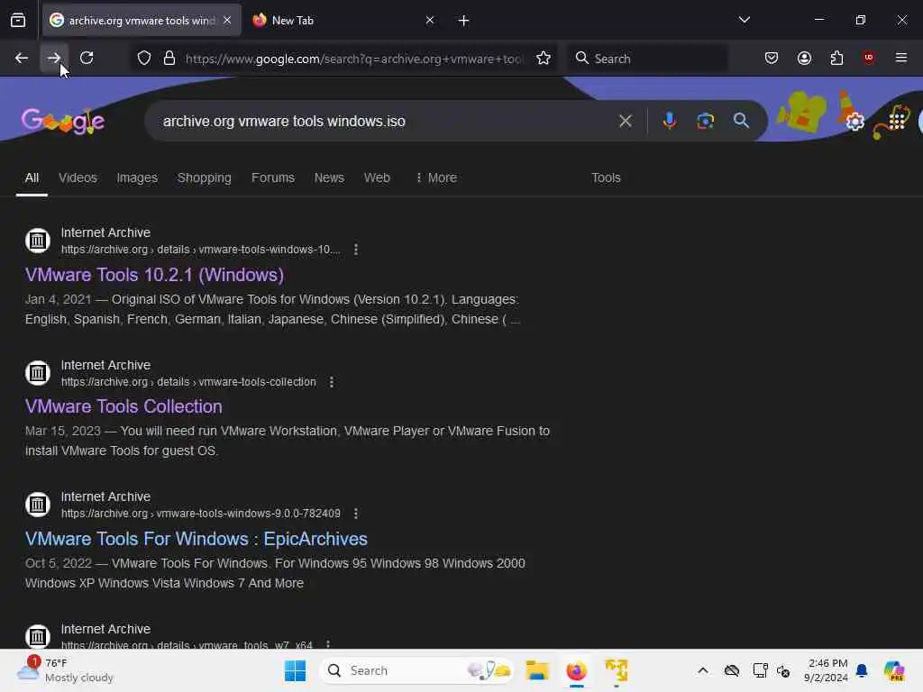Open Windows Start menu
This screenshot has height=692, width=923.
(x=295, y=670)
